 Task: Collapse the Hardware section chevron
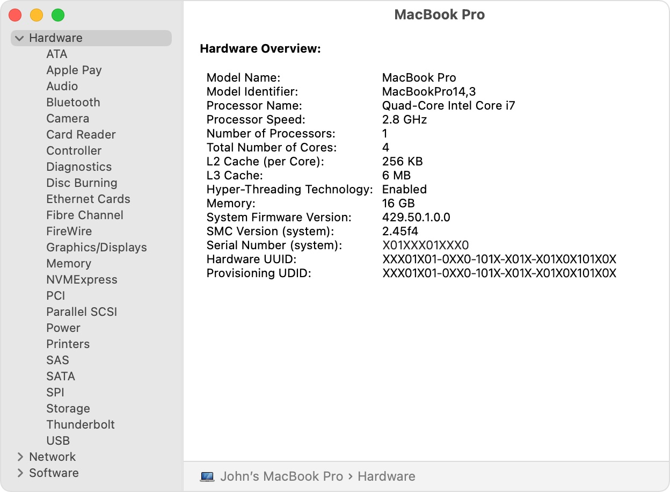(x=20, y=38)
